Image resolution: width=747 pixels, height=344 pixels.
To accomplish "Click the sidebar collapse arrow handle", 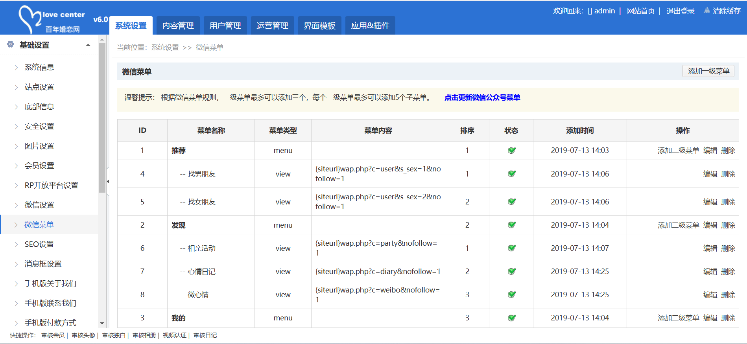I will (108, 181).
